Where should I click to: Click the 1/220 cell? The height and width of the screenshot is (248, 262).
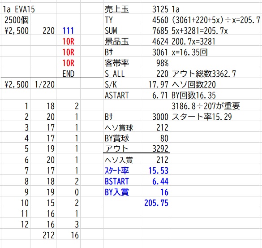[x=45, y=84]
